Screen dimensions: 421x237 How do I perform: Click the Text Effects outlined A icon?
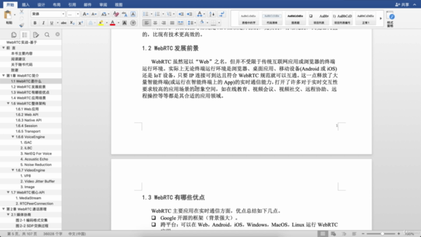click(91, 23)
